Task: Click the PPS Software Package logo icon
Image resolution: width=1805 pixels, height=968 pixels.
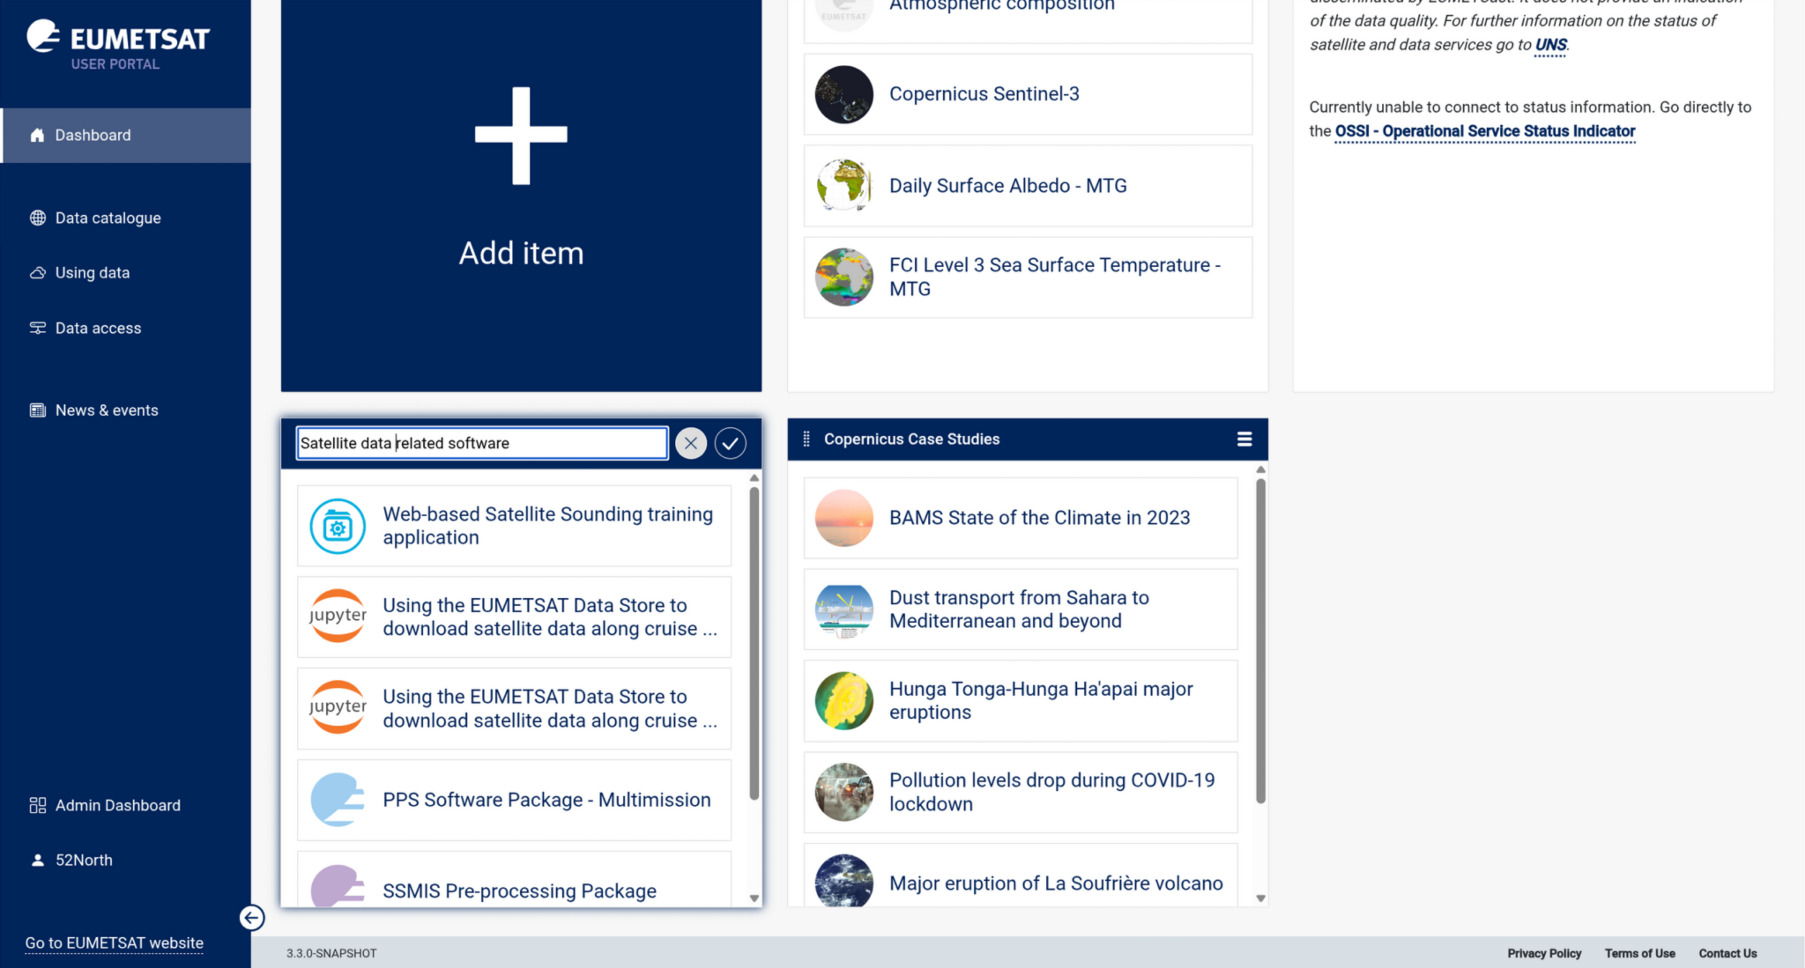Action: pyautogui.click(x=338, y=800)
